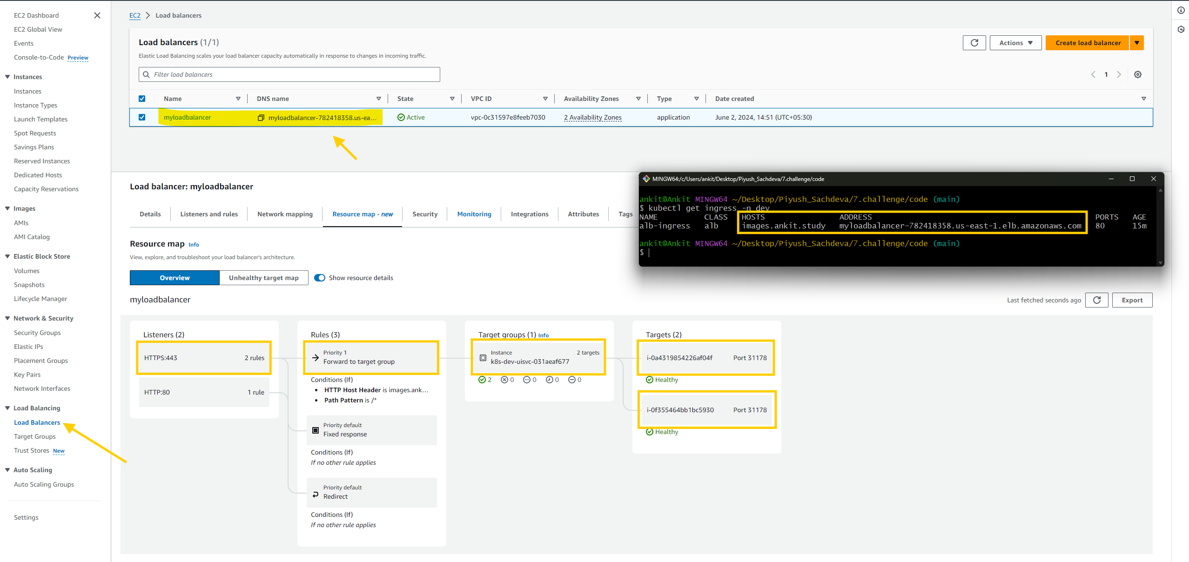Click the refresh resource map icon
Viewport: 1189px width, 562px height.
point(1097,300)
